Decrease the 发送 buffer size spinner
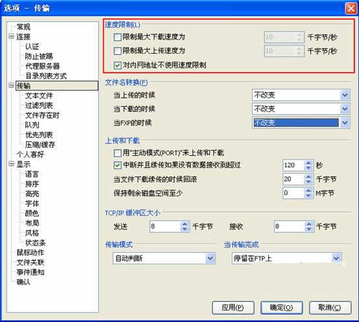 tap(185, 229)
